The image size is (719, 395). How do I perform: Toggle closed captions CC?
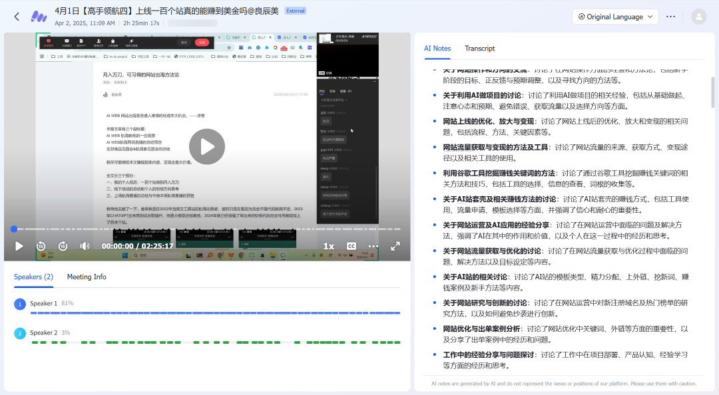point(352,246)
